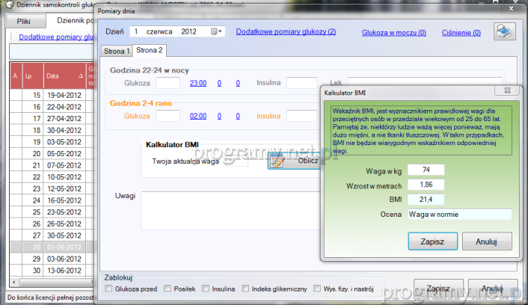Enable the Glukoza przed lock checkbox

110,288
